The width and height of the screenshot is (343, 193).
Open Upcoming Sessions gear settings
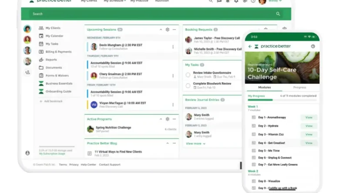167,30
